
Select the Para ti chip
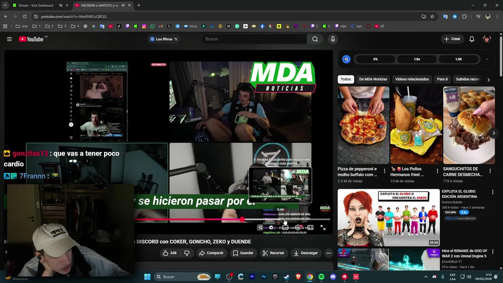442,79
